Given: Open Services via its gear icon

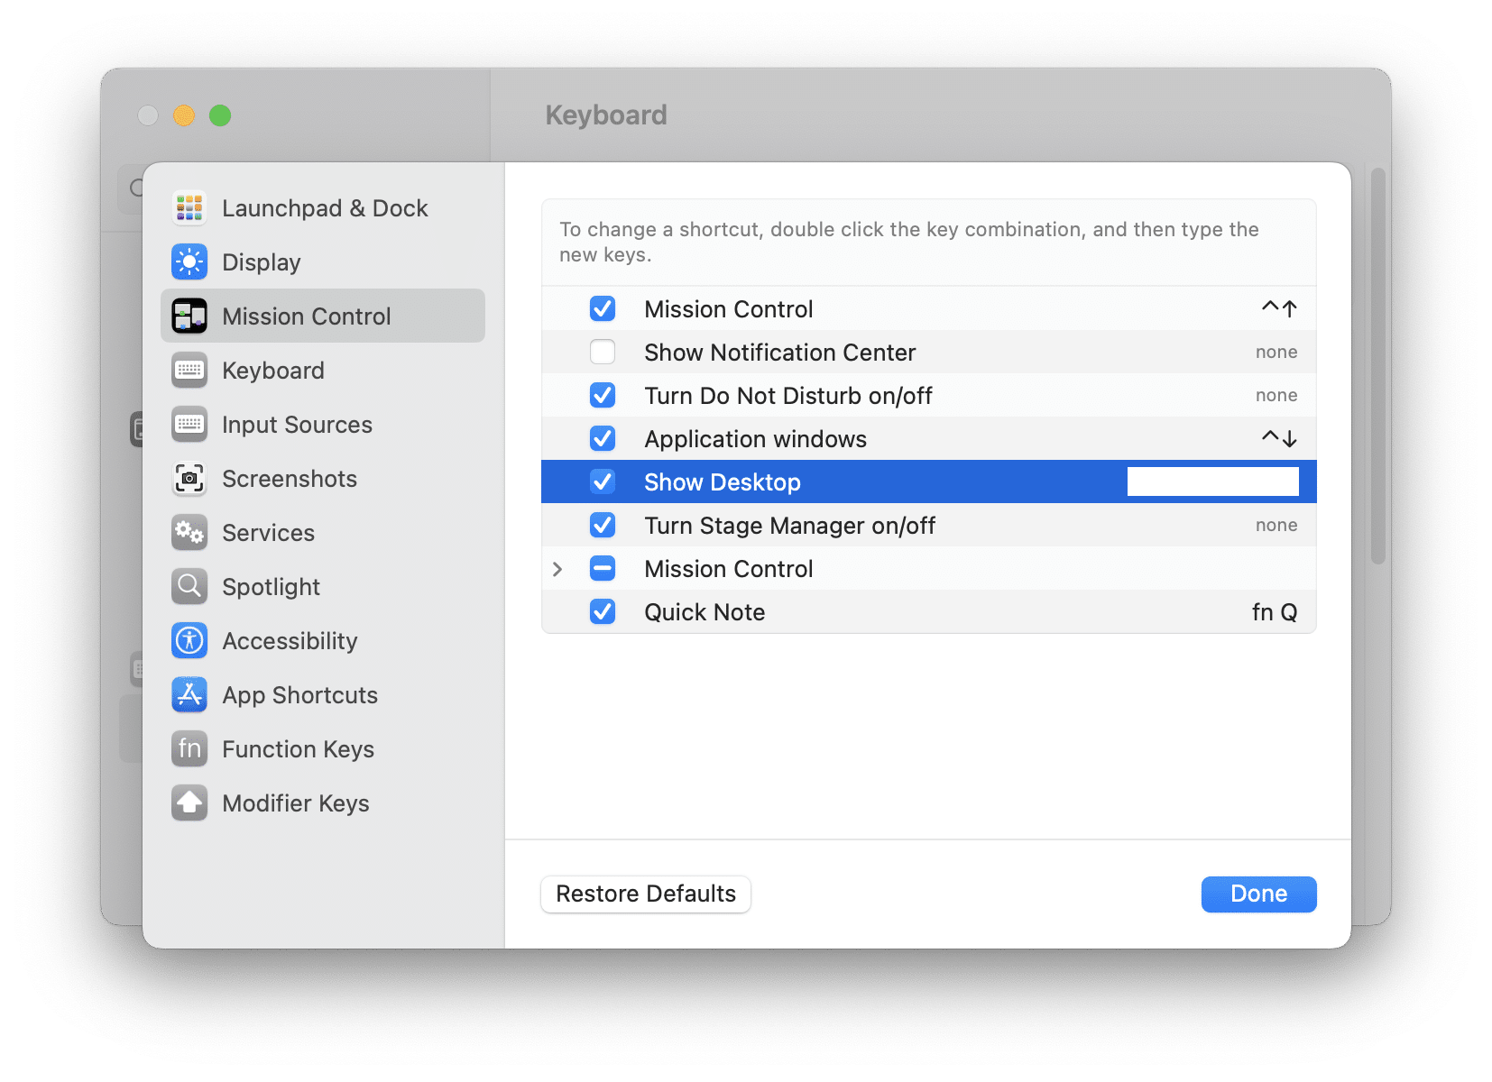Looking at the screenshot, I should 189,532.
